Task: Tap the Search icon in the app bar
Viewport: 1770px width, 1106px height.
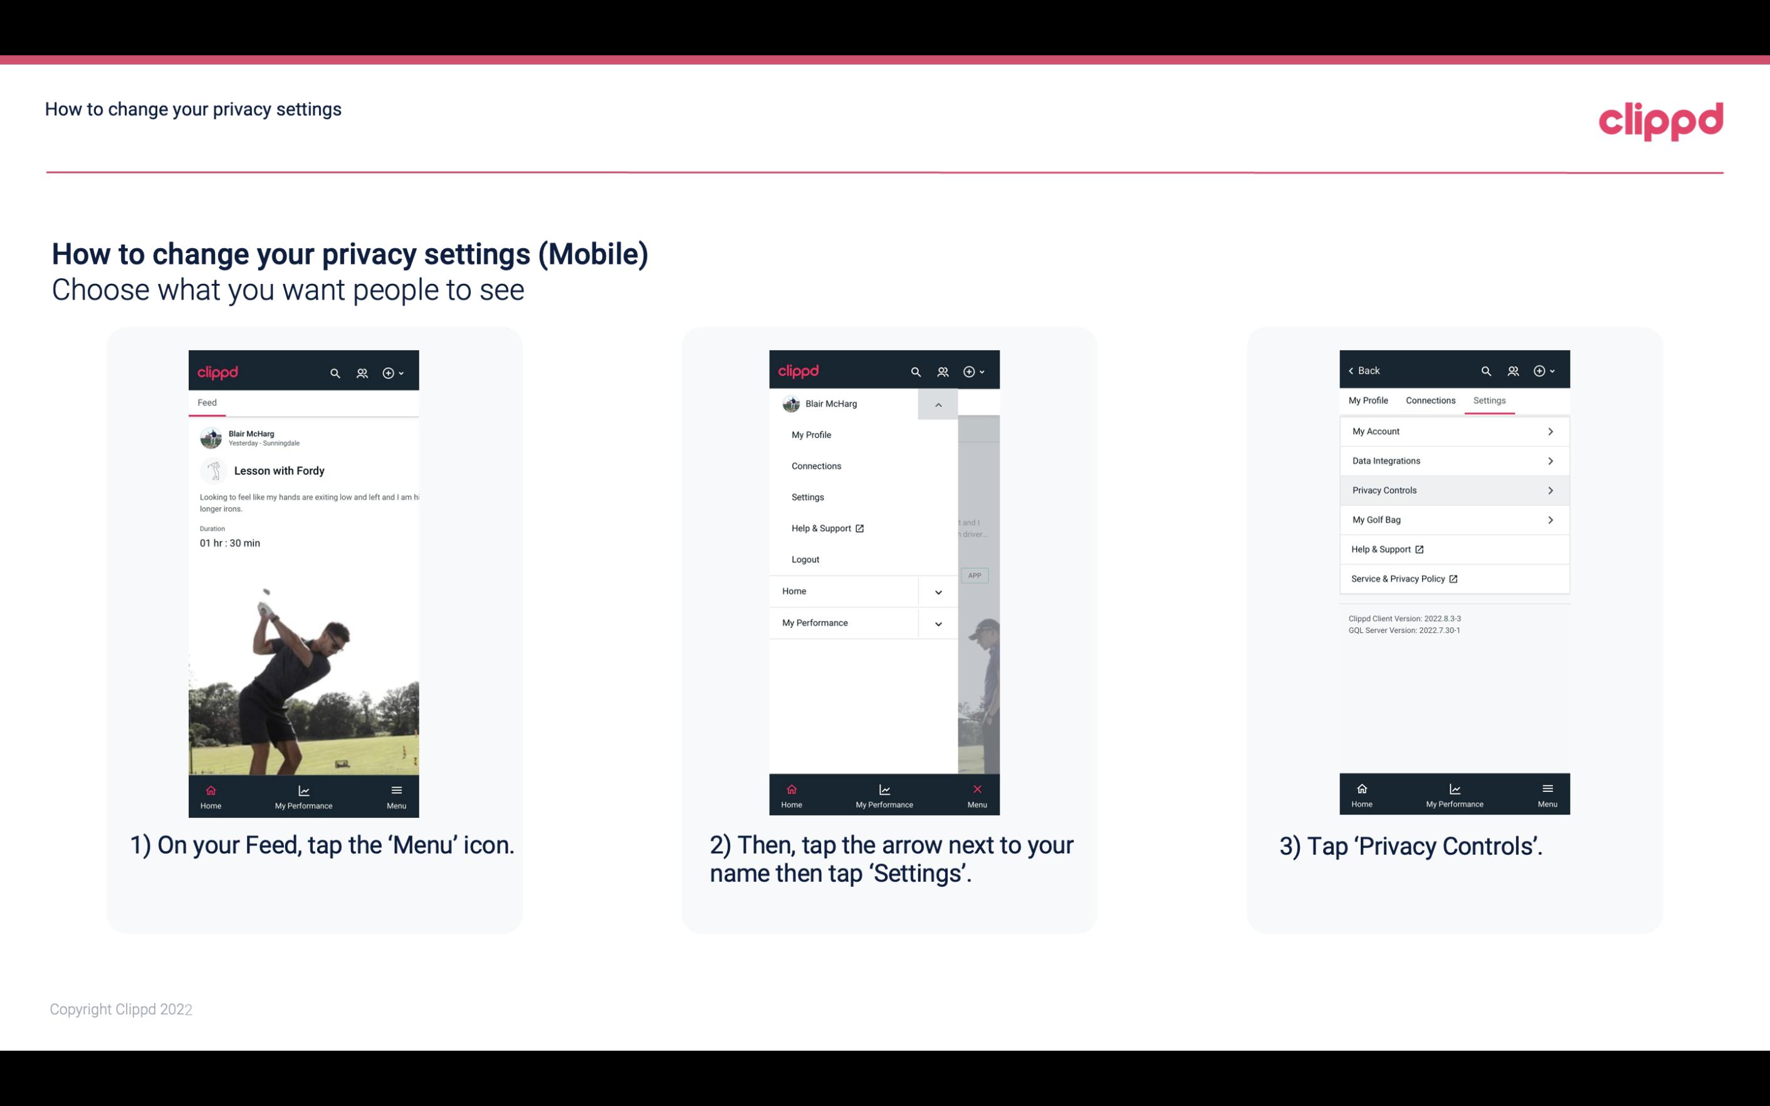Action: 337,371
